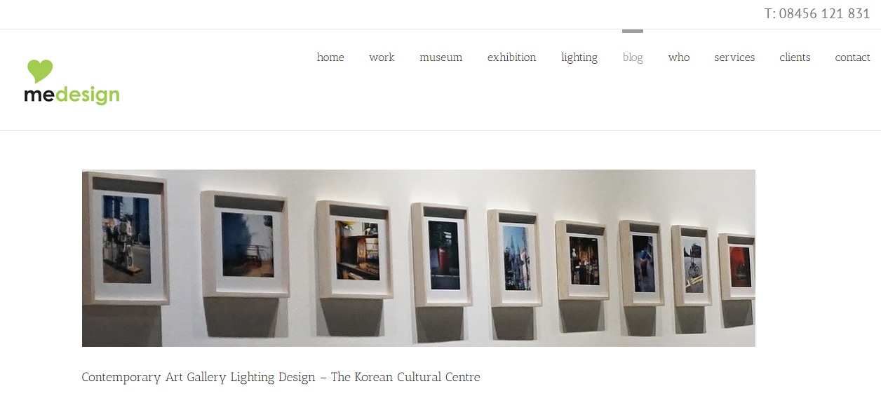
Task: Go to the contact page
Action: [x=852, y=57]
